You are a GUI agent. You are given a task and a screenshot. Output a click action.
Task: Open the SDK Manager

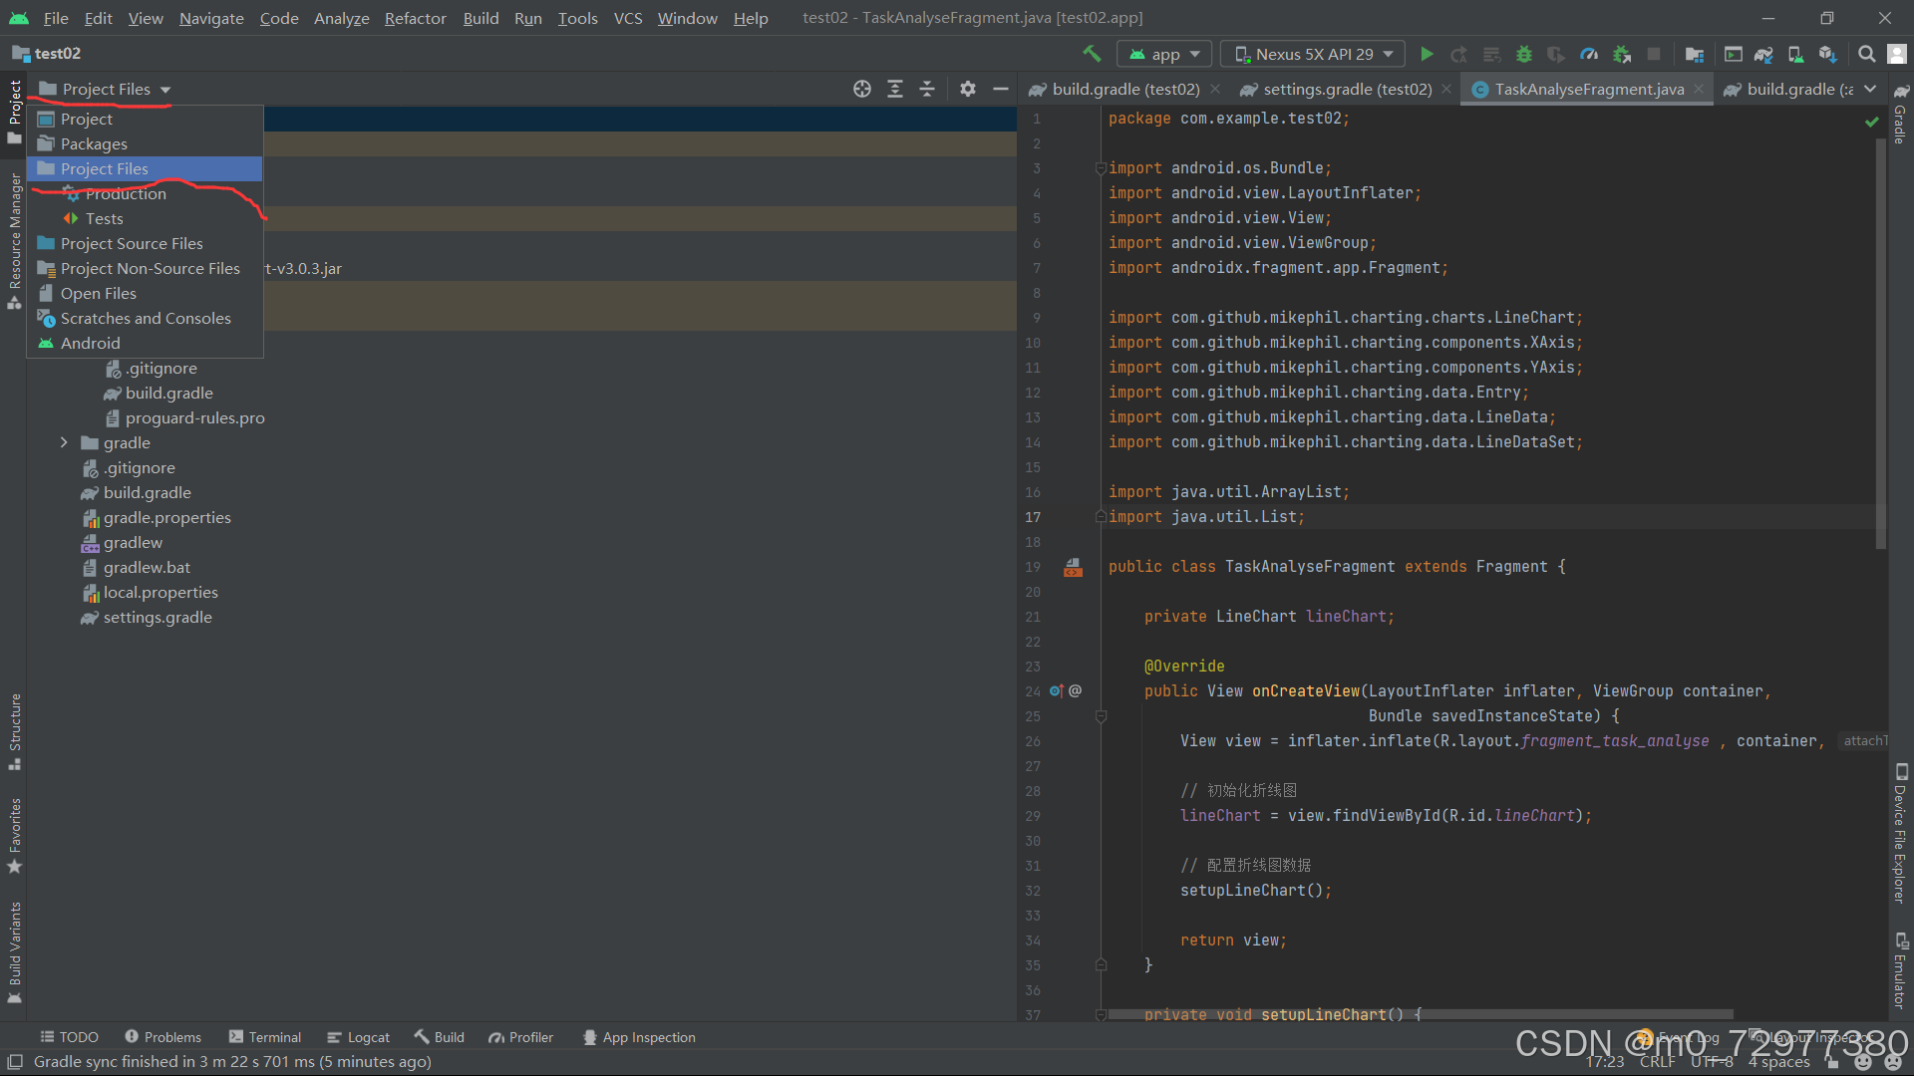click(x=1827, y=54)
